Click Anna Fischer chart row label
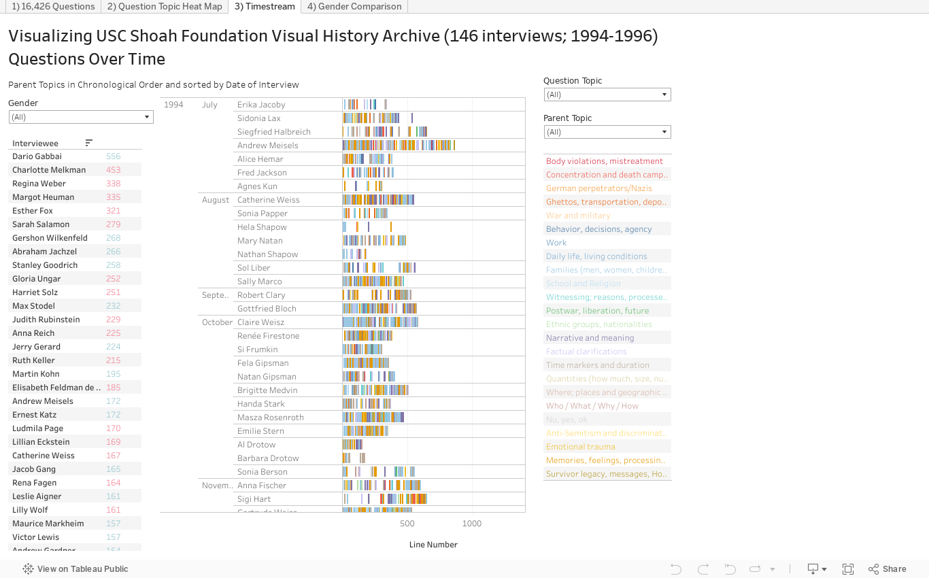929x578 pixels. pos(261,486)
